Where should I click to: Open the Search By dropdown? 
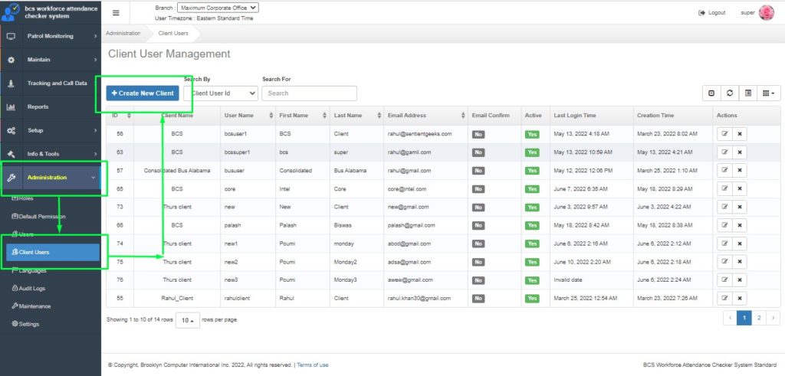[x=222, y=93]
